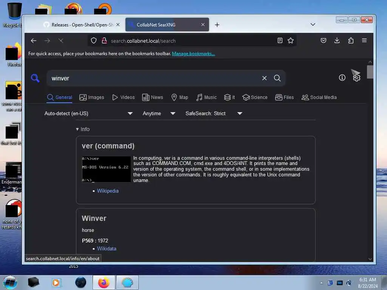Click the Manage bookmarks link
387x290 pixels.
[x=193, y=54]
